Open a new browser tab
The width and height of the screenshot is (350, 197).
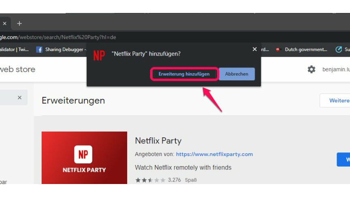(x=19, y=24)
